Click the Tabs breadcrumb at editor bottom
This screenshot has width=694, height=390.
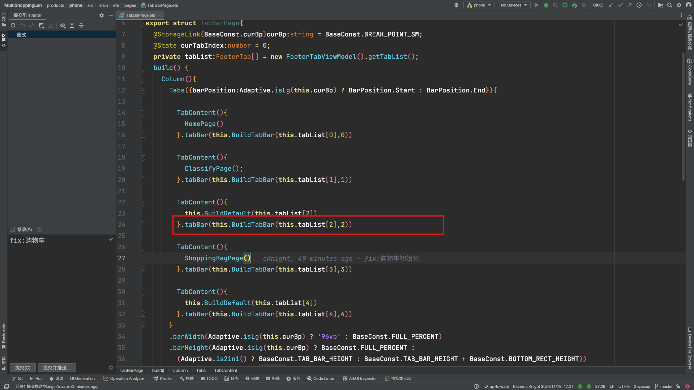pyautogui.click(x=201, y=370)
